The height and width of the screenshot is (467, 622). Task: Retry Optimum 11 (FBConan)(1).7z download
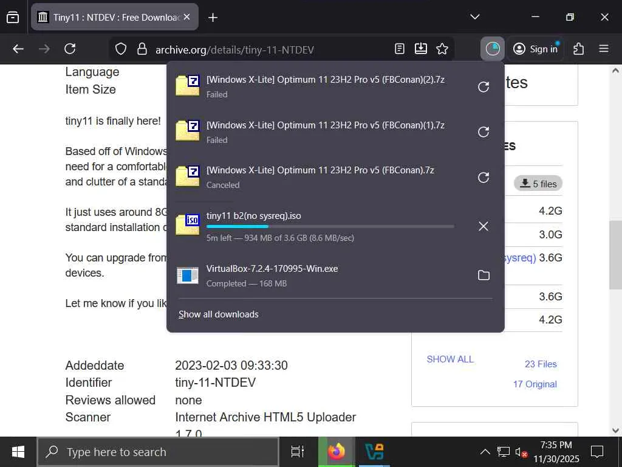click(483, 132)
